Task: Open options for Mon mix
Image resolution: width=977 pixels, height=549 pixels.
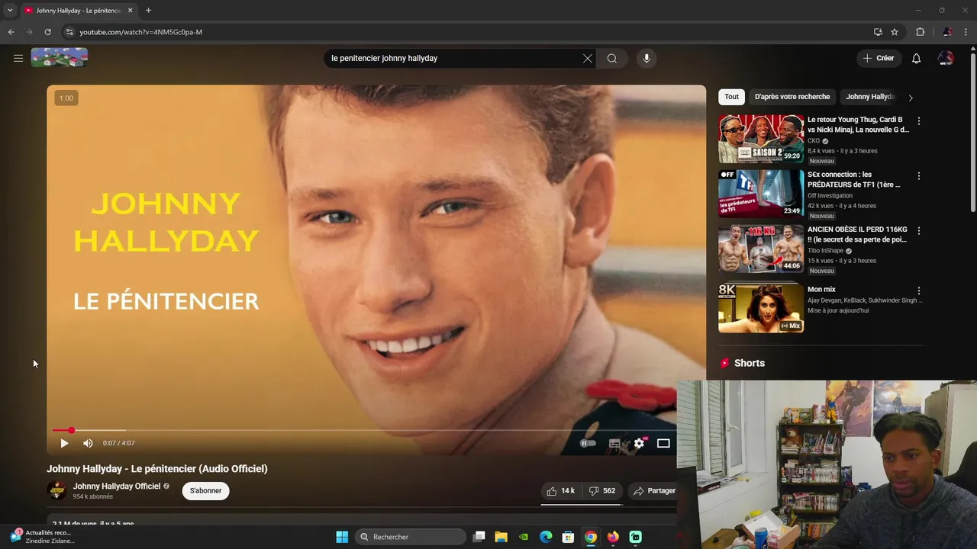Action: 919,291
